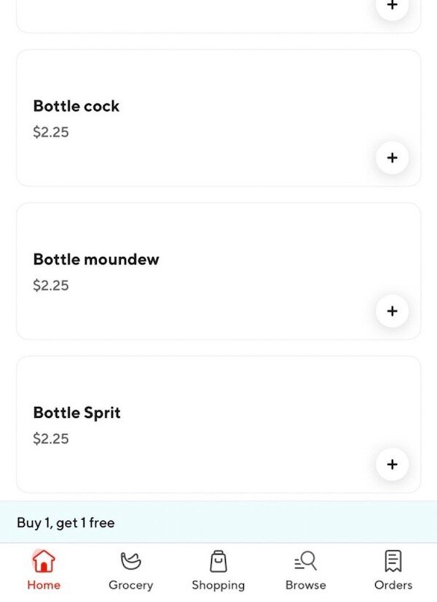Open the Browse search icon
Image resolution: width=437 pixels, height=602 pixels.
[x=305, y=561]
